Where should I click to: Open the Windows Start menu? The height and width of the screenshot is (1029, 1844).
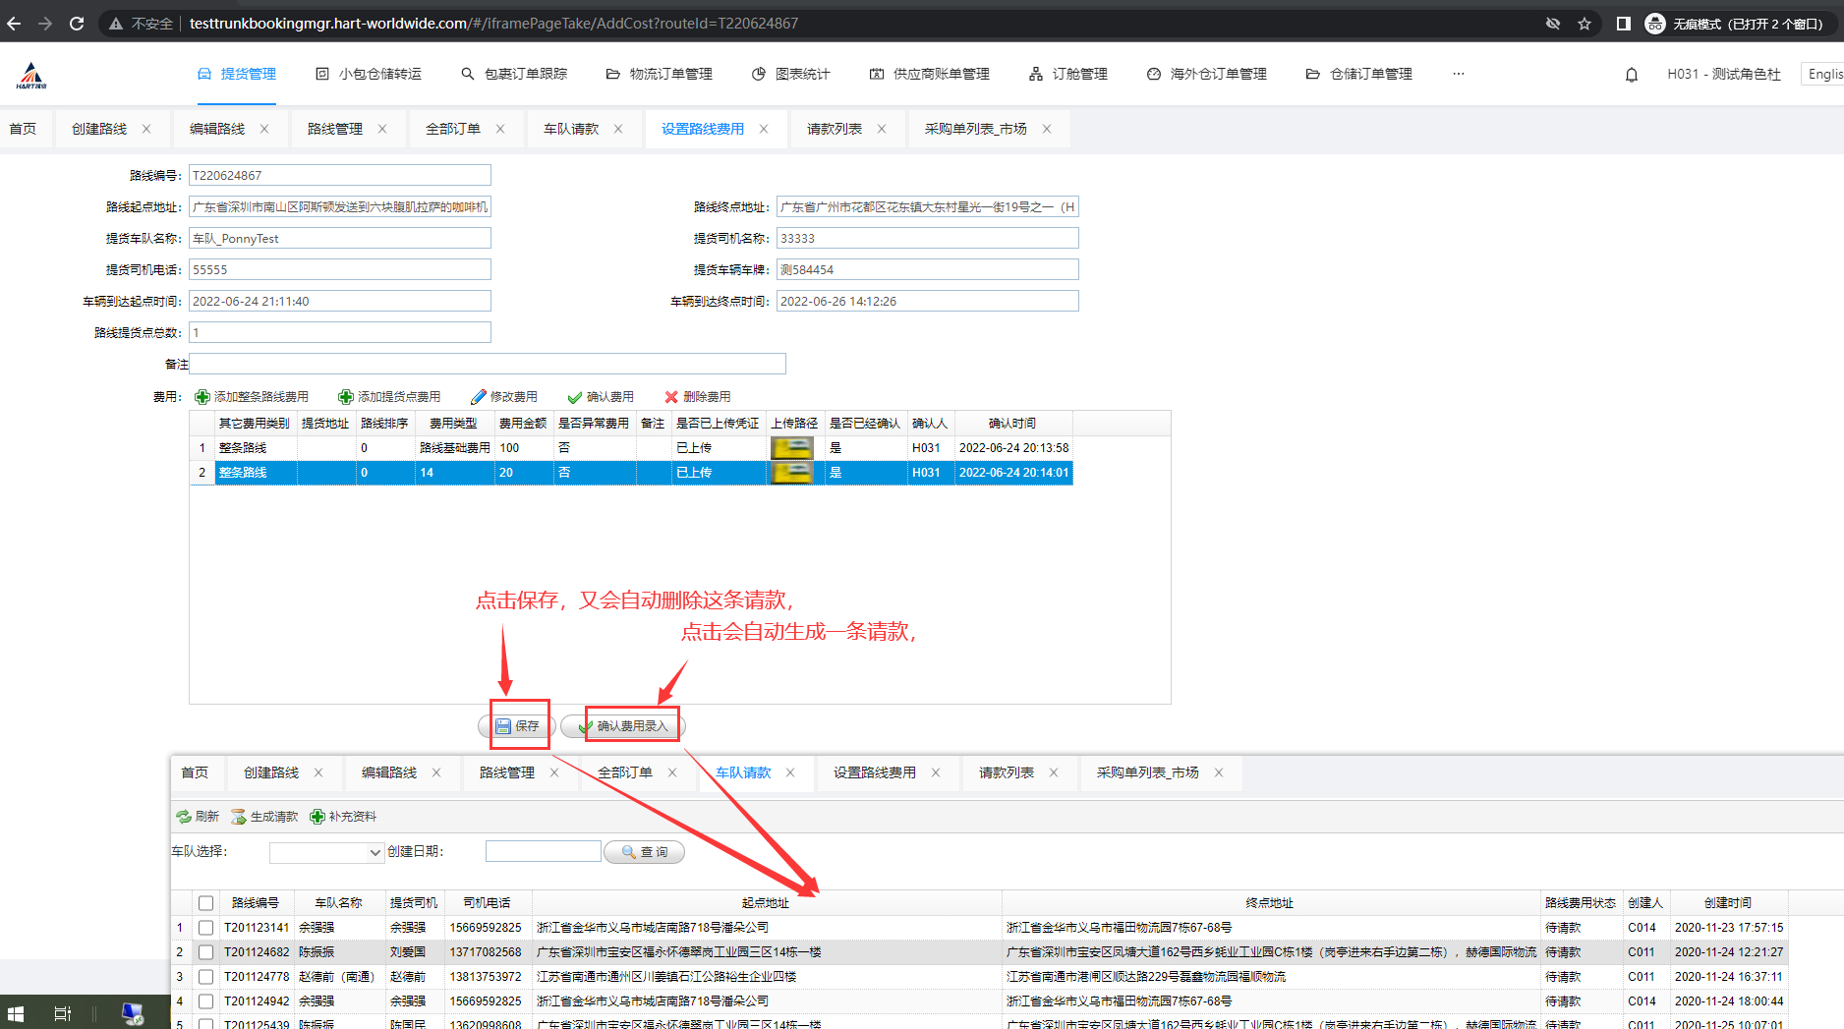tap(16, 1013)
